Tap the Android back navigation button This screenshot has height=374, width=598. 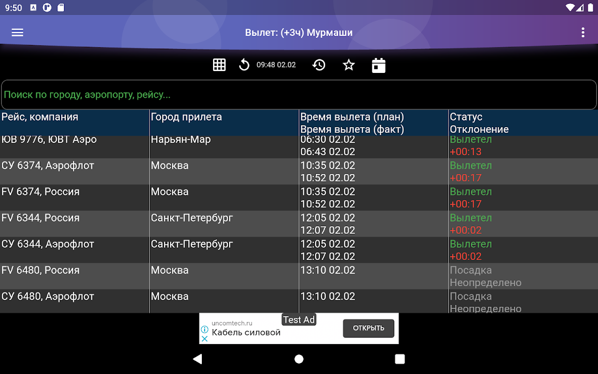198,359
